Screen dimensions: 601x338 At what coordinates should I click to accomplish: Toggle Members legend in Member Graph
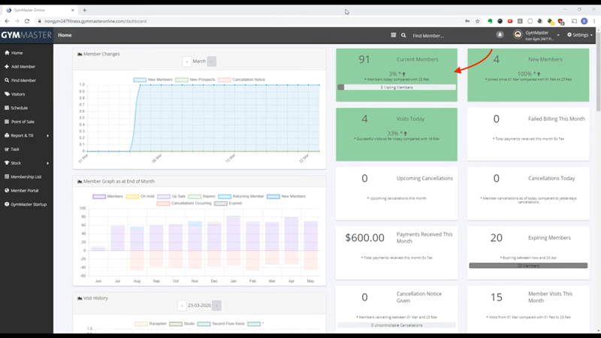tap(107, 196)
